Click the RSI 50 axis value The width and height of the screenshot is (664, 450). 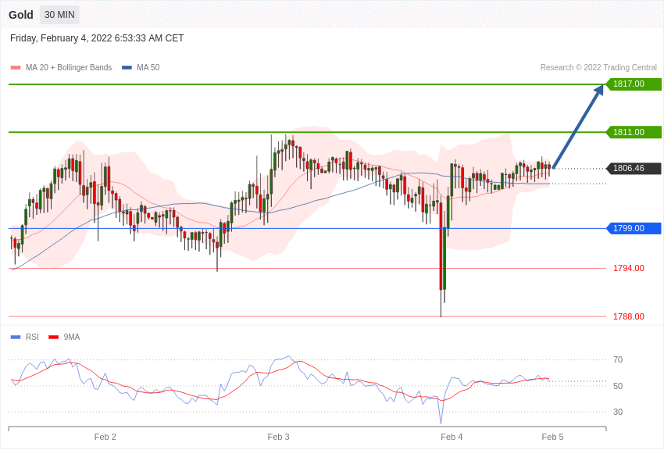point(618,386)
